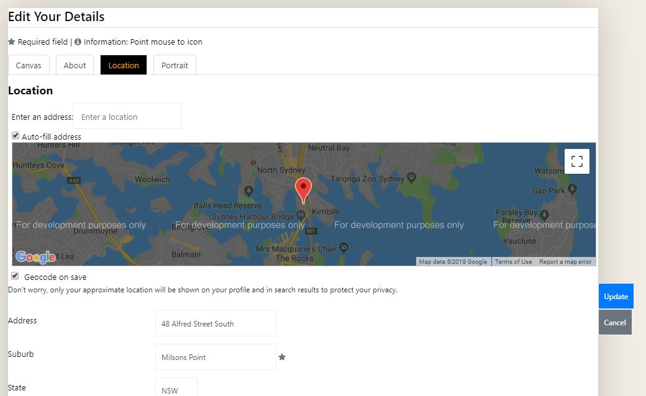646x396 pixels.
Task: Click the Edit Your Details heading
Action: click(x=56, y=17)
